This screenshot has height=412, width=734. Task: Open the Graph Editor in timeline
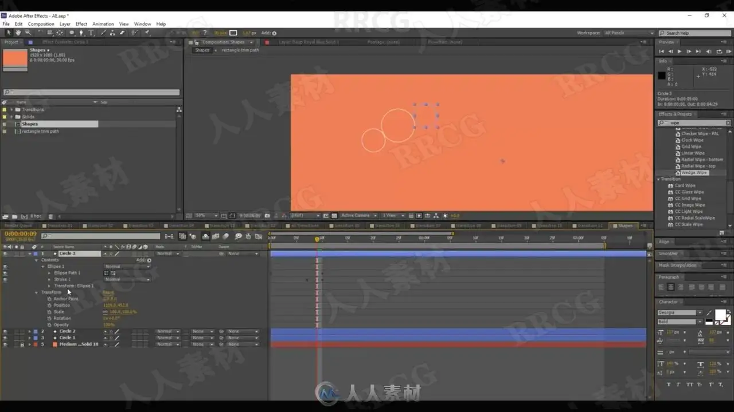pos(259,236)
